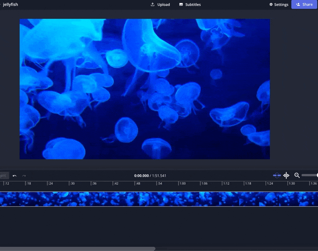Open Settings from the top bar
The image size is (318, 251).
pos(279,5)
